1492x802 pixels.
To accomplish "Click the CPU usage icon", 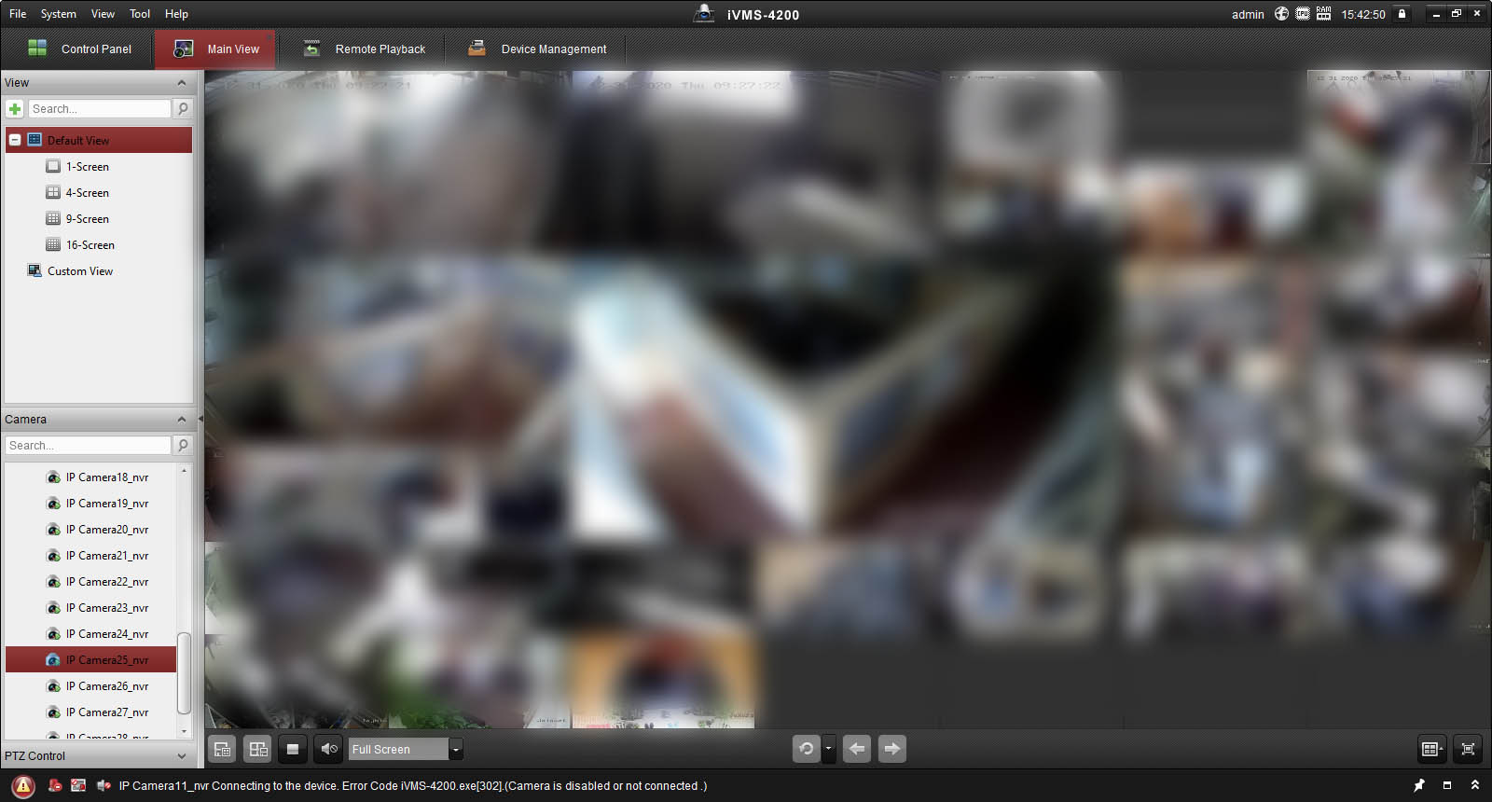I will pos(1303,14).
